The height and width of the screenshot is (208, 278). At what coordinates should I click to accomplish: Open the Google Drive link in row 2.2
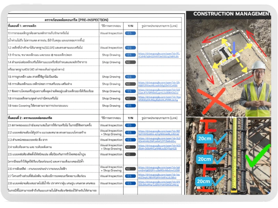159,133
